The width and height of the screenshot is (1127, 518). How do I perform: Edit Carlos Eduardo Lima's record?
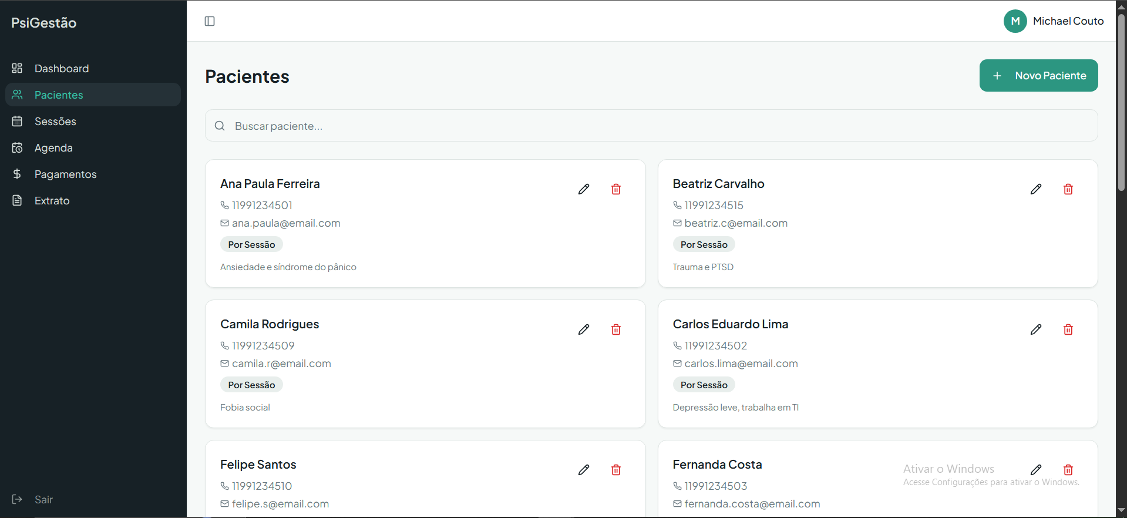point(1036,329)
